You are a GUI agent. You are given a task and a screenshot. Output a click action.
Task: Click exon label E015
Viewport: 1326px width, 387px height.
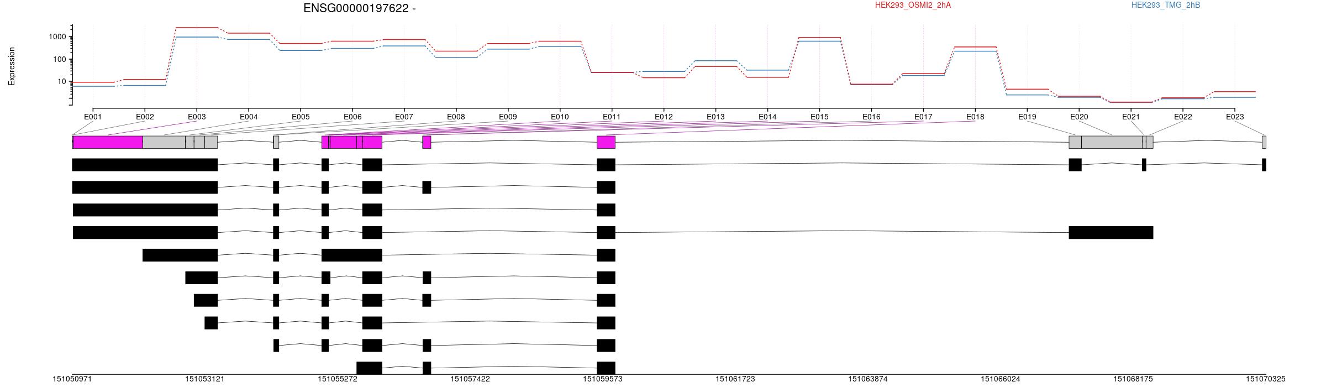[819, 117]
